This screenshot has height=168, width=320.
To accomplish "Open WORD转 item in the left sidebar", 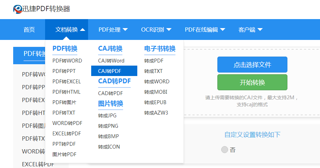I will click(34, 152).
